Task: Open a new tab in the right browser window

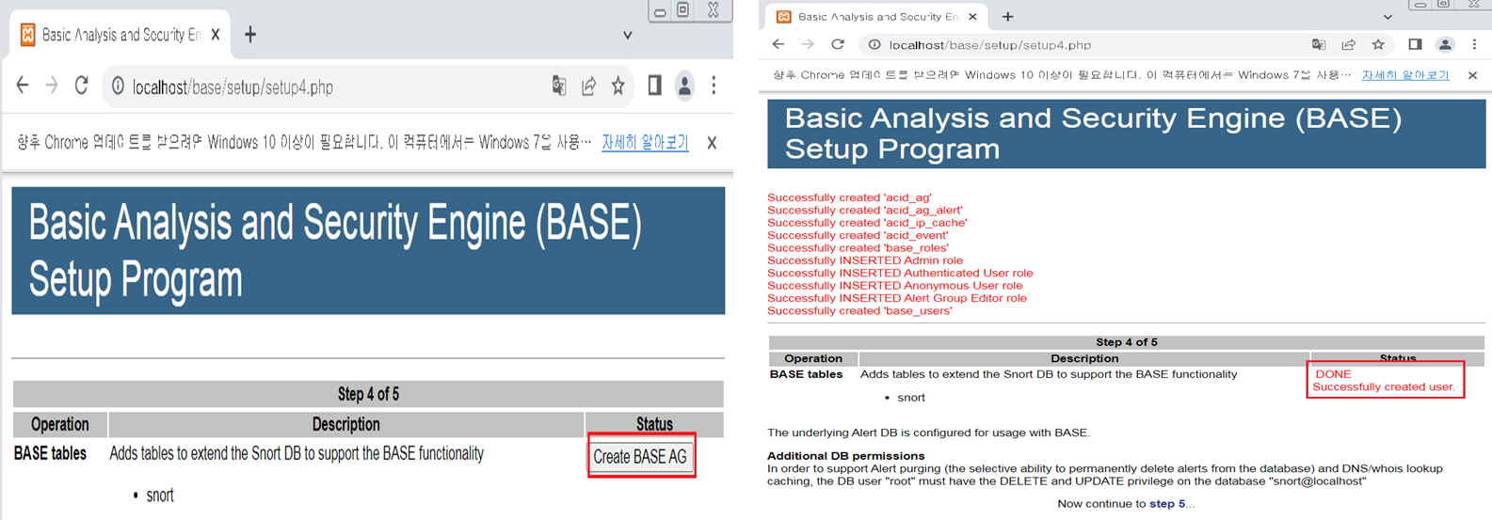Action: 1008,17
